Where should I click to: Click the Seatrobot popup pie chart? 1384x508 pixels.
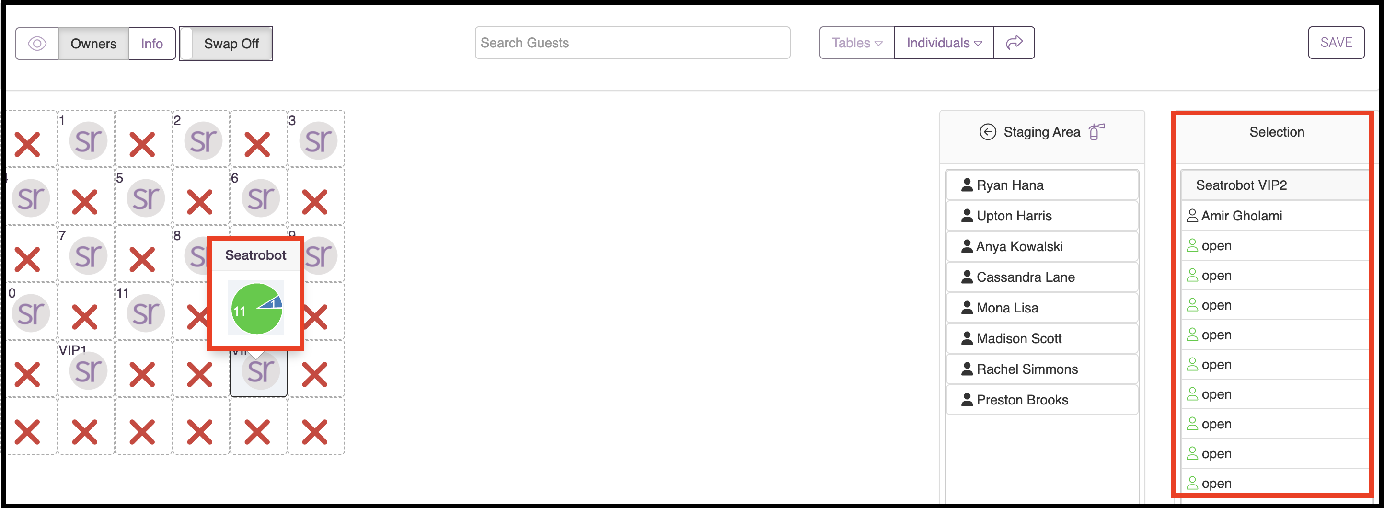click(x=256, y=309)
